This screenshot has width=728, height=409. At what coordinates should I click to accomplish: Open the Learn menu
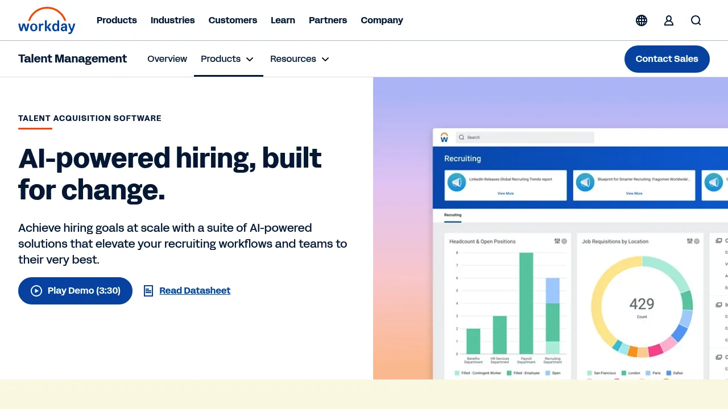[283, 20]
